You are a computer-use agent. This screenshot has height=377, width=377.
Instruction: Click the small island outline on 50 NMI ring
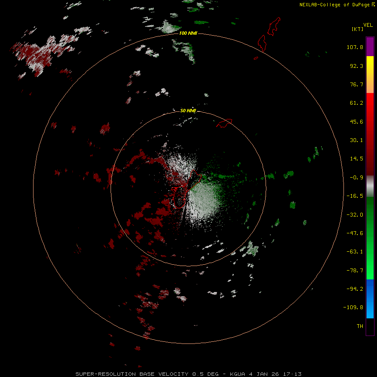(x=225, y=123)
